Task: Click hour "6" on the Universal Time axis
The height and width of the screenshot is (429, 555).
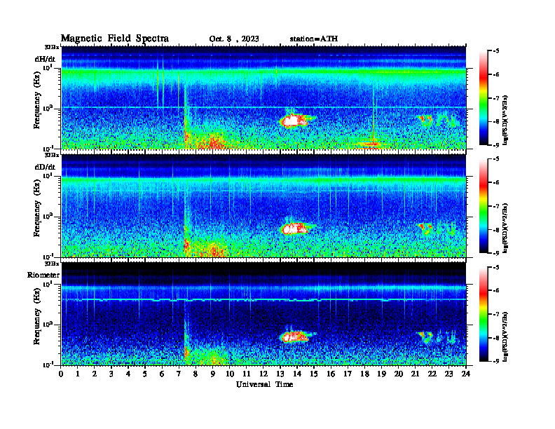Action: click(162, 374)
